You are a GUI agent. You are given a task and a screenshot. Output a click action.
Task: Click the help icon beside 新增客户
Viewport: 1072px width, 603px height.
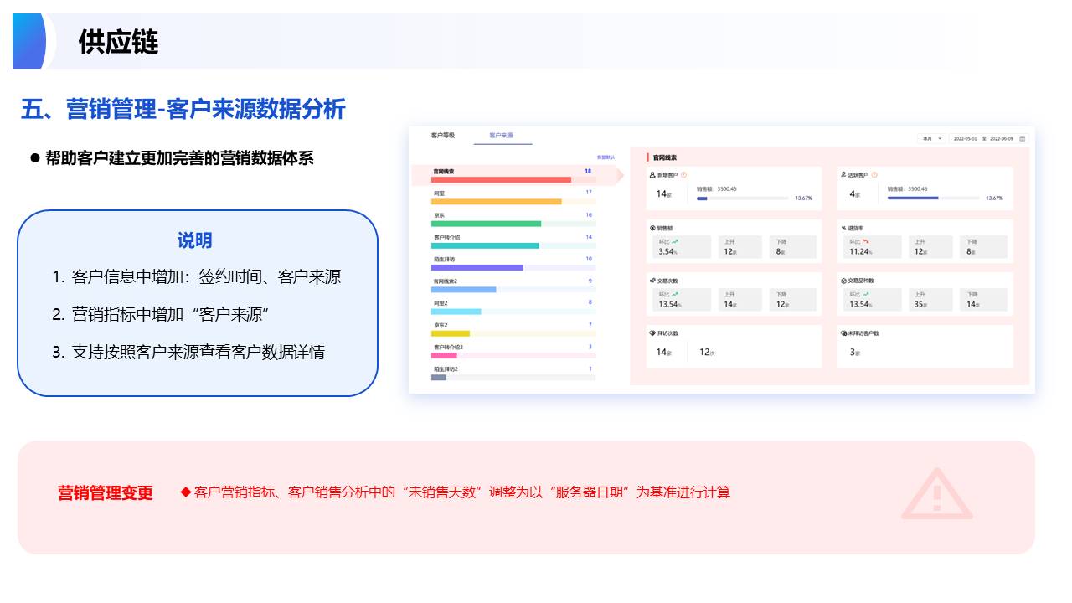[x=684, y=175]
